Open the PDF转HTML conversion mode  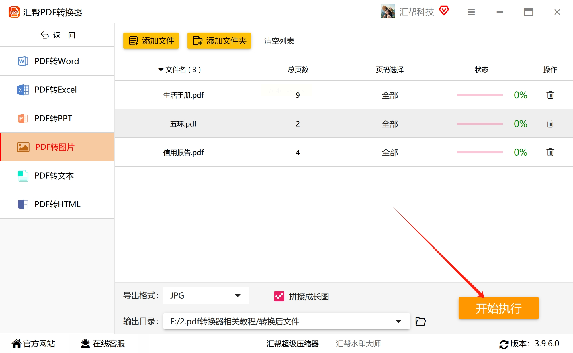pos(57,204)
